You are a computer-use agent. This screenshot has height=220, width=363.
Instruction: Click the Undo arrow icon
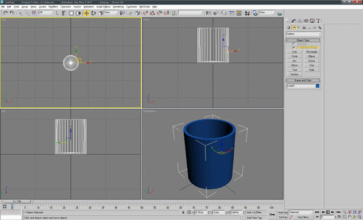click(x=5, y=13)
